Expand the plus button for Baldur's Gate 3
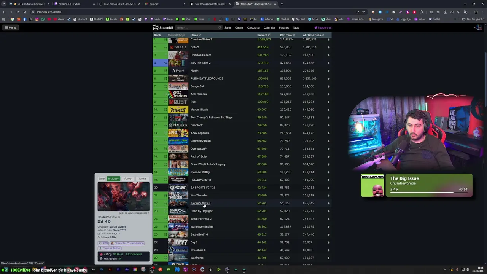 click(x=328, y=203)
